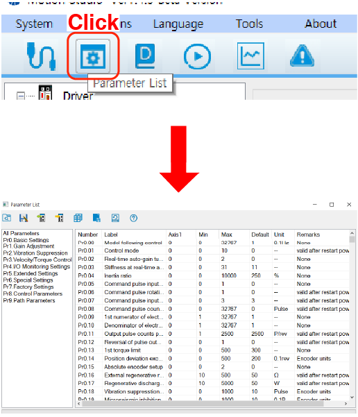Viewport: 358px width, 417px height.
Task: Select Pr9.Path Parameters category
Action: (29, 300)
